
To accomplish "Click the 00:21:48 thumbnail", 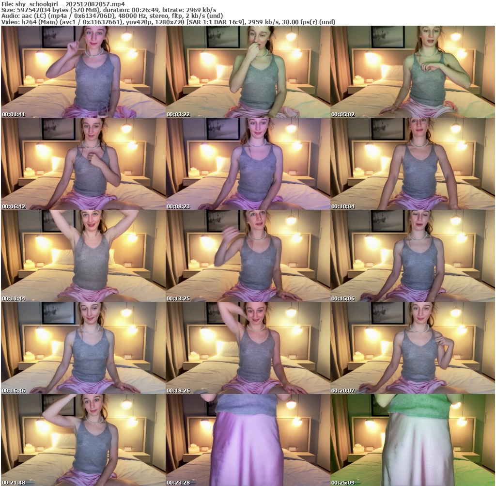I will pos(83,440).
